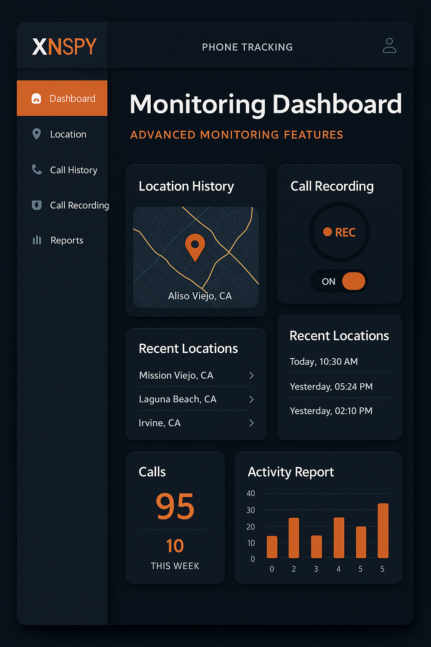The height and width of the screenshot is (647, 431).
Task: Click the 40 y-axis label
Action: (250, 493)
